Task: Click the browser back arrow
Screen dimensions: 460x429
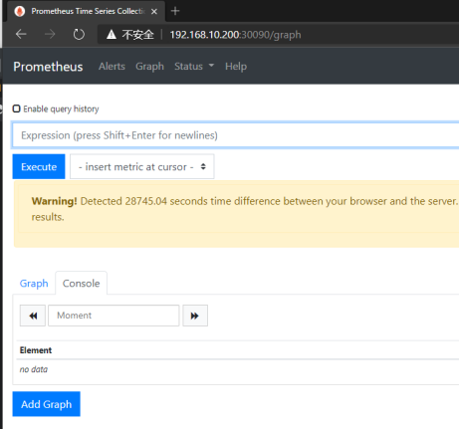Action: (21, 34)
